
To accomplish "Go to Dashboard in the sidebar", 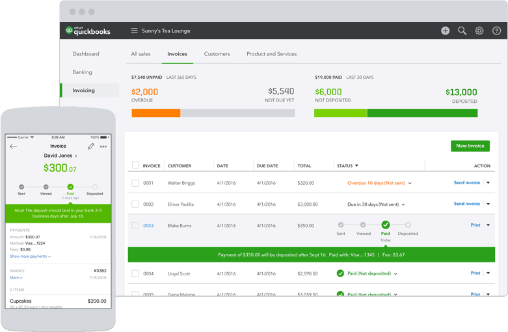I will (x=86, y=54).
